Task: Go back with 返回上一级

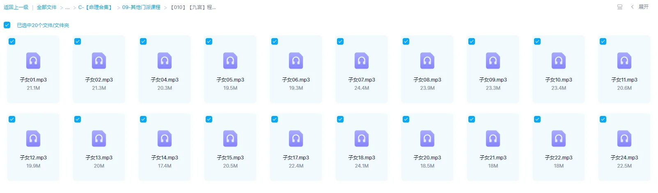Action: pos(16,7)
